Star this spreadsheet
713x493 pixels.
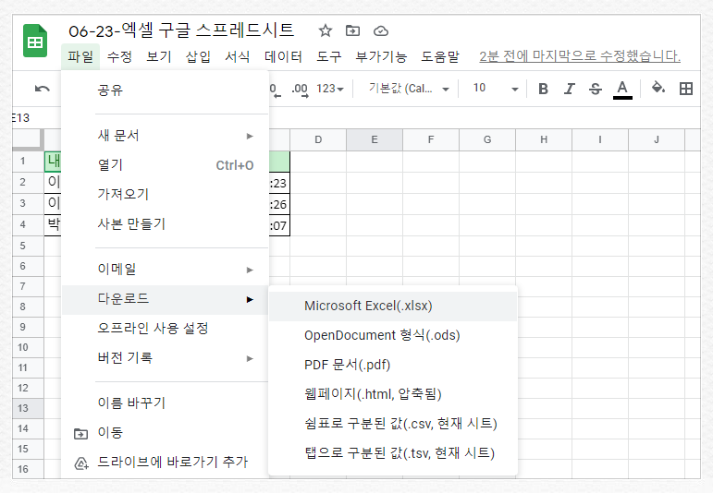(x=326, y=30)
